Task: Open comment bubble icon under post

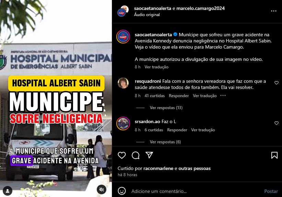Action: [136, 155]
